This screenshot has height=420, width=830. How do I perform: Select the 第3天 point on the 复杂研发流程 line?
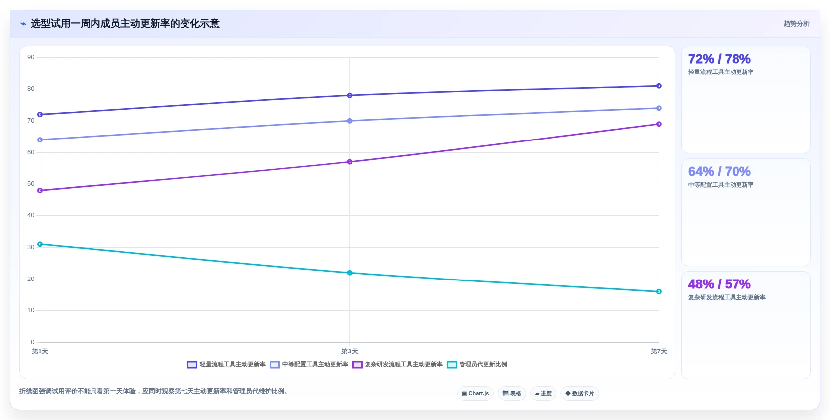[x=350, y=162]
